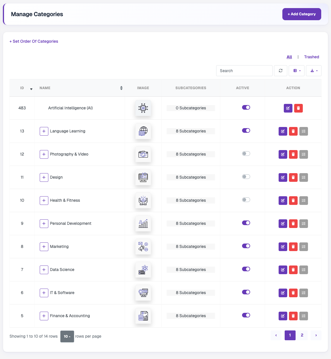The image size is (331, 359).
Task: Open Set Order Of Categories
Action: pos(34,41)
